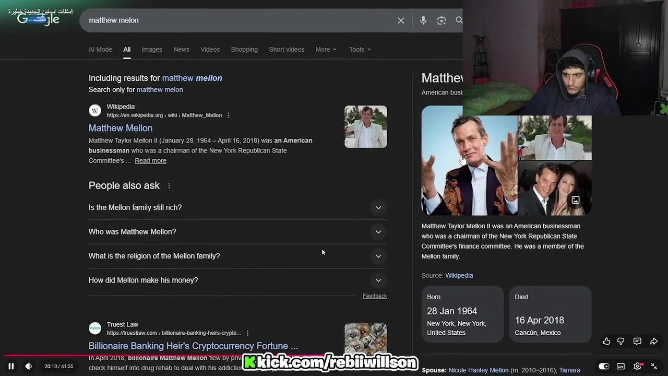Screen dimensions: 668x376
Task: Toggle the autoplay switch in player bar
Action: pos(604,366)
